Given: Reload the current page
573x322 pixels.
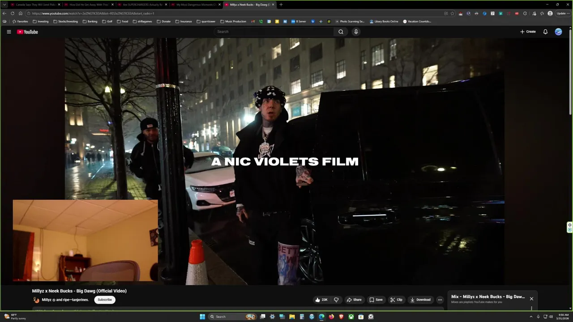Looking at the screenshot, I should click(13, 13).
